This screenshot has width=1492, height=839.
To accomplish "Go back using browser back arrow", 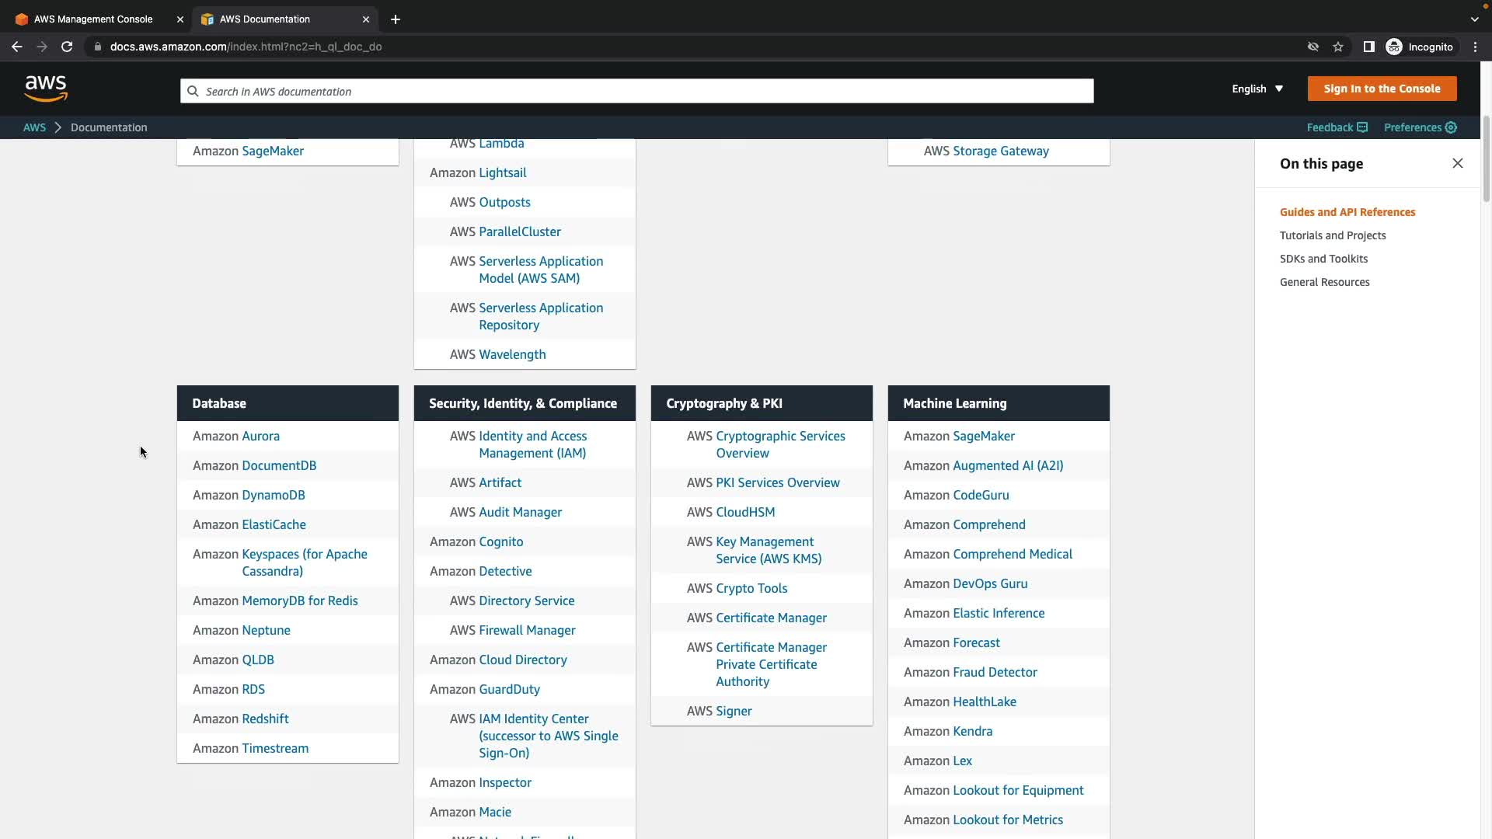I will [x=17, y=47].
